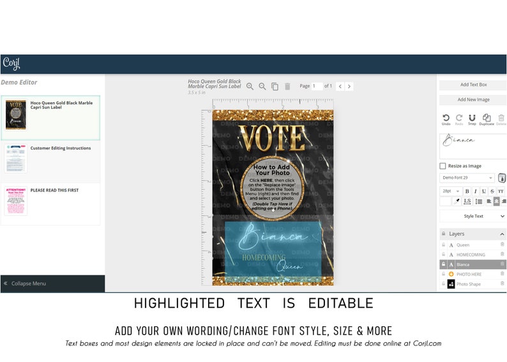Click the delete page trash icon
507x362 pixels.
287,86
